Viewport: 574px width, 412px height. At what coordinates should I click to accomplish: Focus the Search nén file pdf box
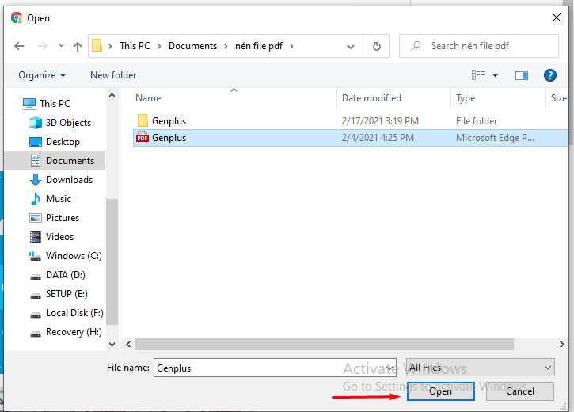[479, 46]
